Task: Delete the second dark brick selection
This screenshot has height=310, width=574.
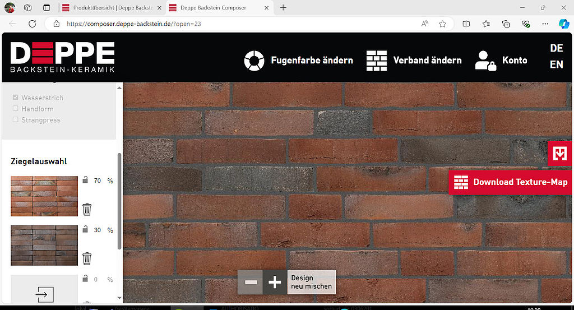Action: pyautogui.click(x=87, y=258)
